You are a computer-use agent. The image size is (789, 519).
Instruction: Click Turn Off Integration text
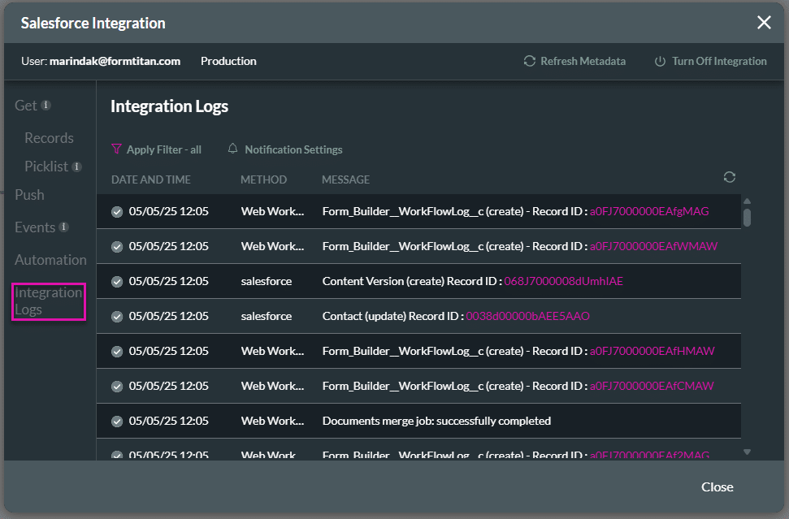[x=719, y=61]
